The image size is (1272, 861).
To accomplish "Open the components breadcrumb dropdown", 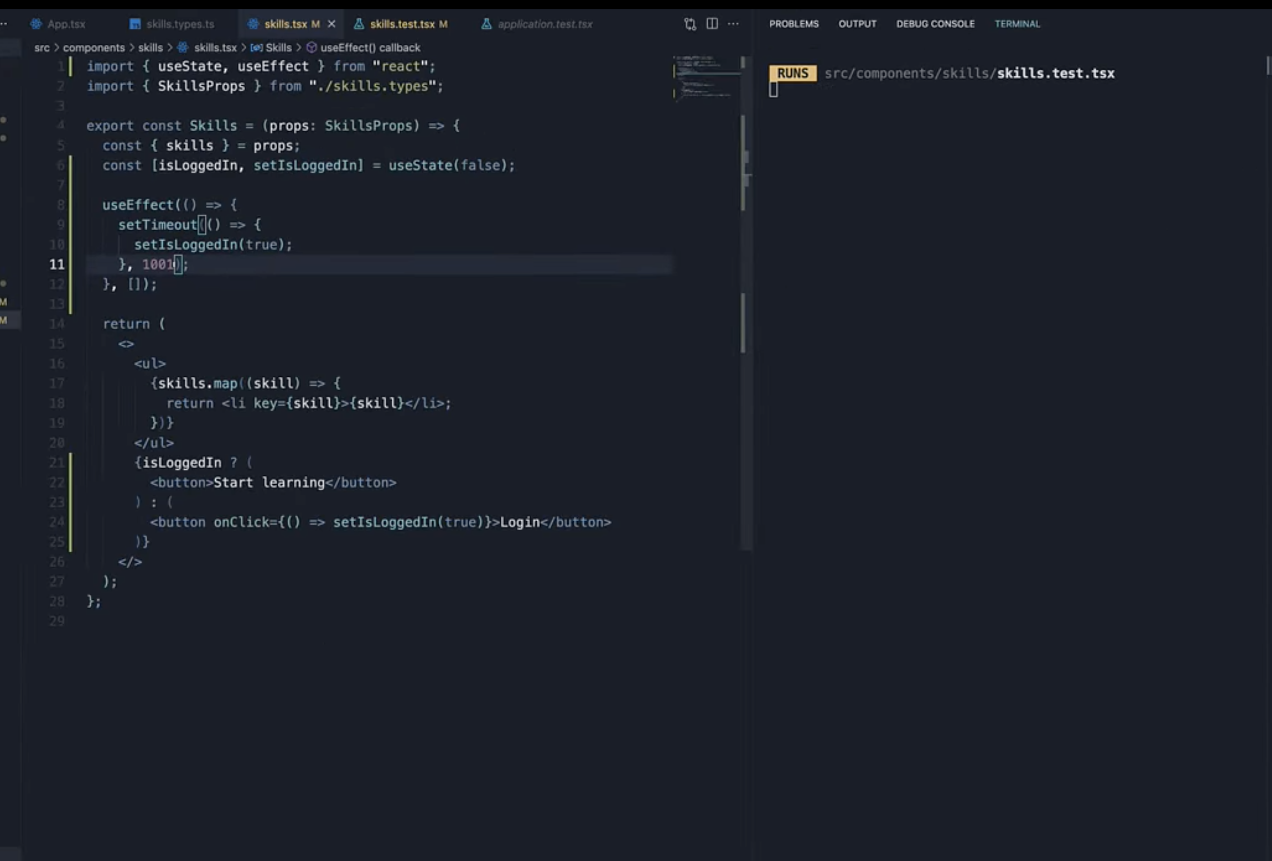I will 94,48.
